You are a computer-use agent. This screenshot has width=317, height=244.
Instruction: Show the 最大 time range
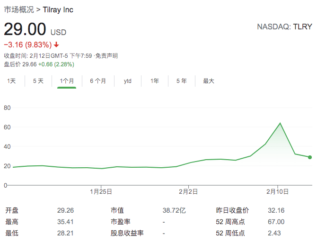coord(209,81)
